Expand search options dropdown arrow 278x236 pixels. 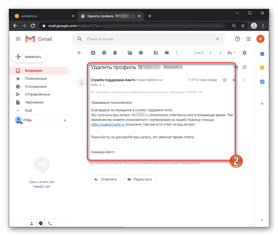tap(217, 39)
